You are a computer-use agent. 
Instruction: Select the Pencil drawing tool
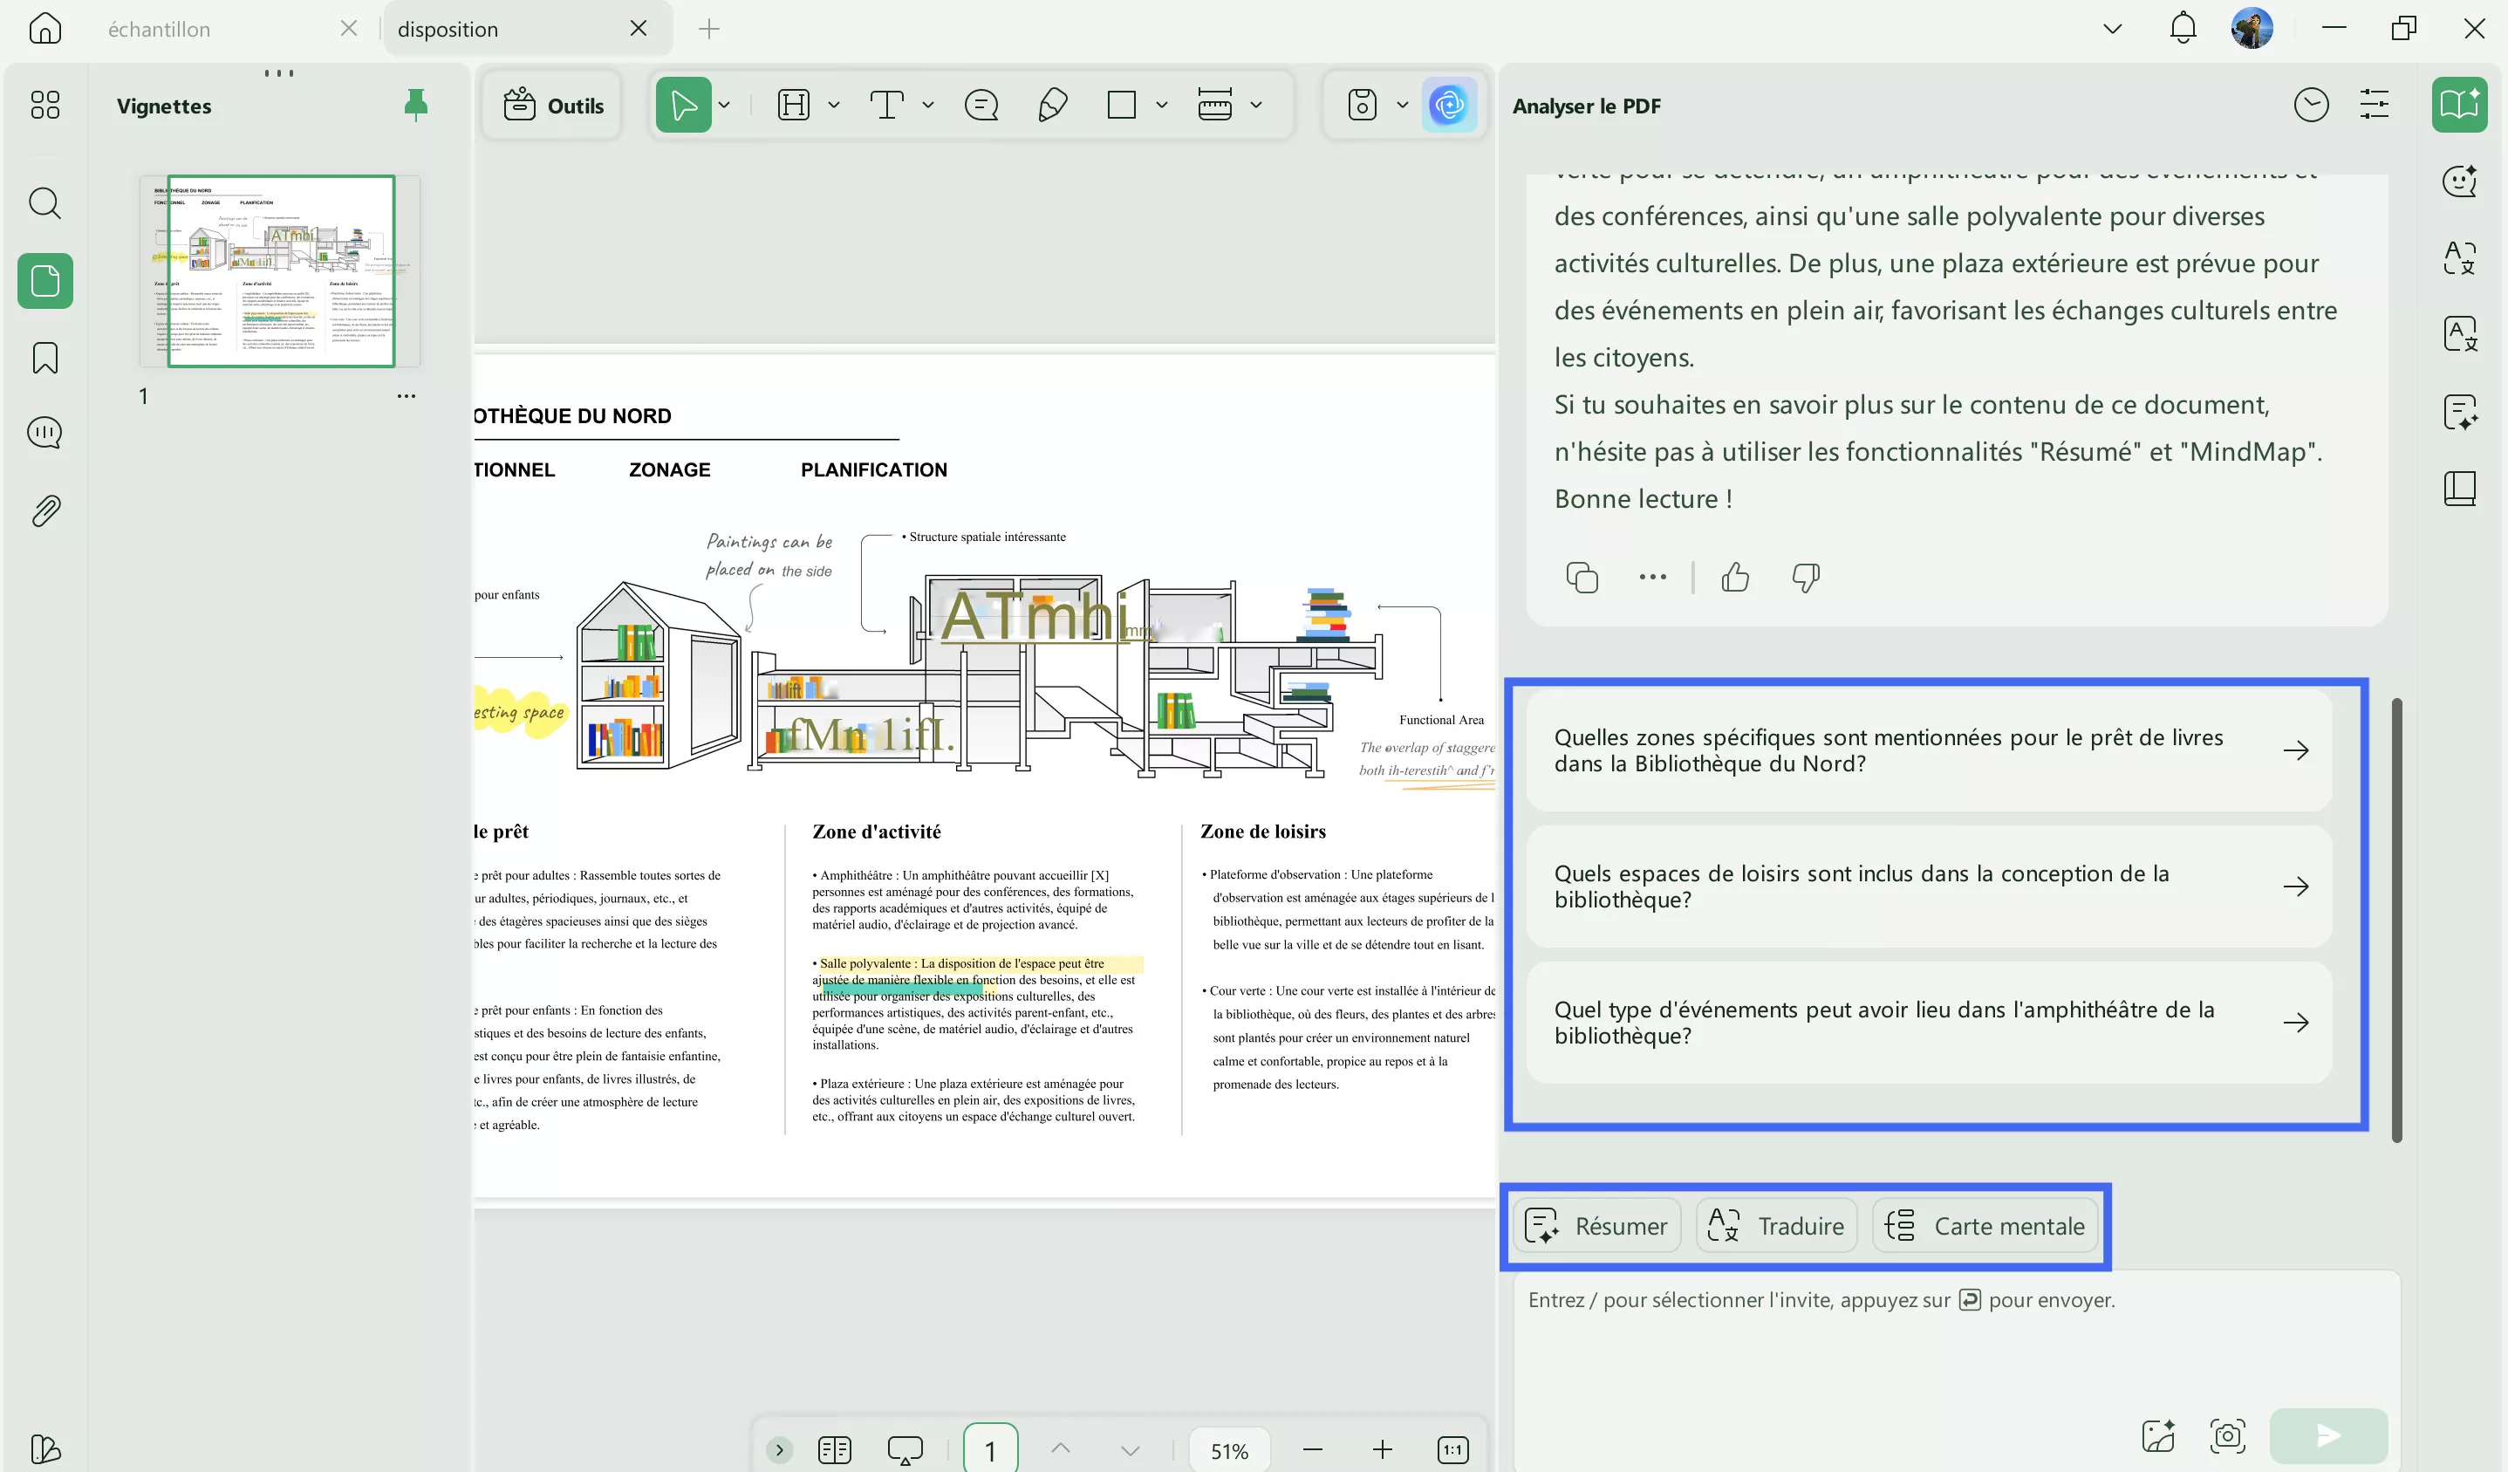1052,104
